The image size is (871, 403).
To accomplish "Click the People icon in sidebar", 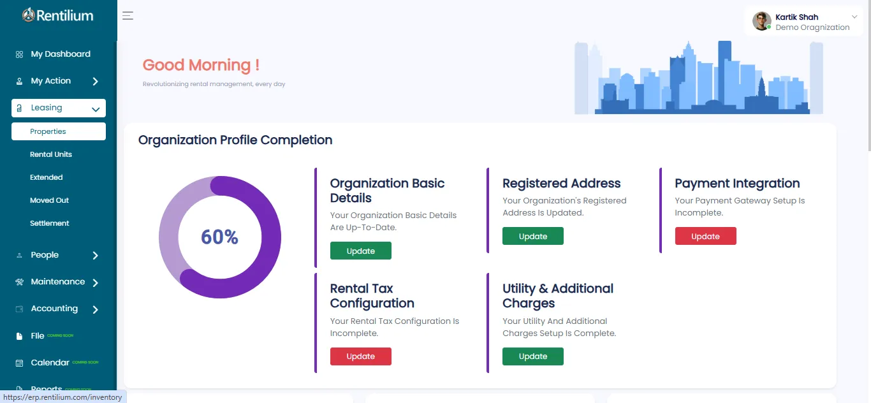I will tap(19, 256).
